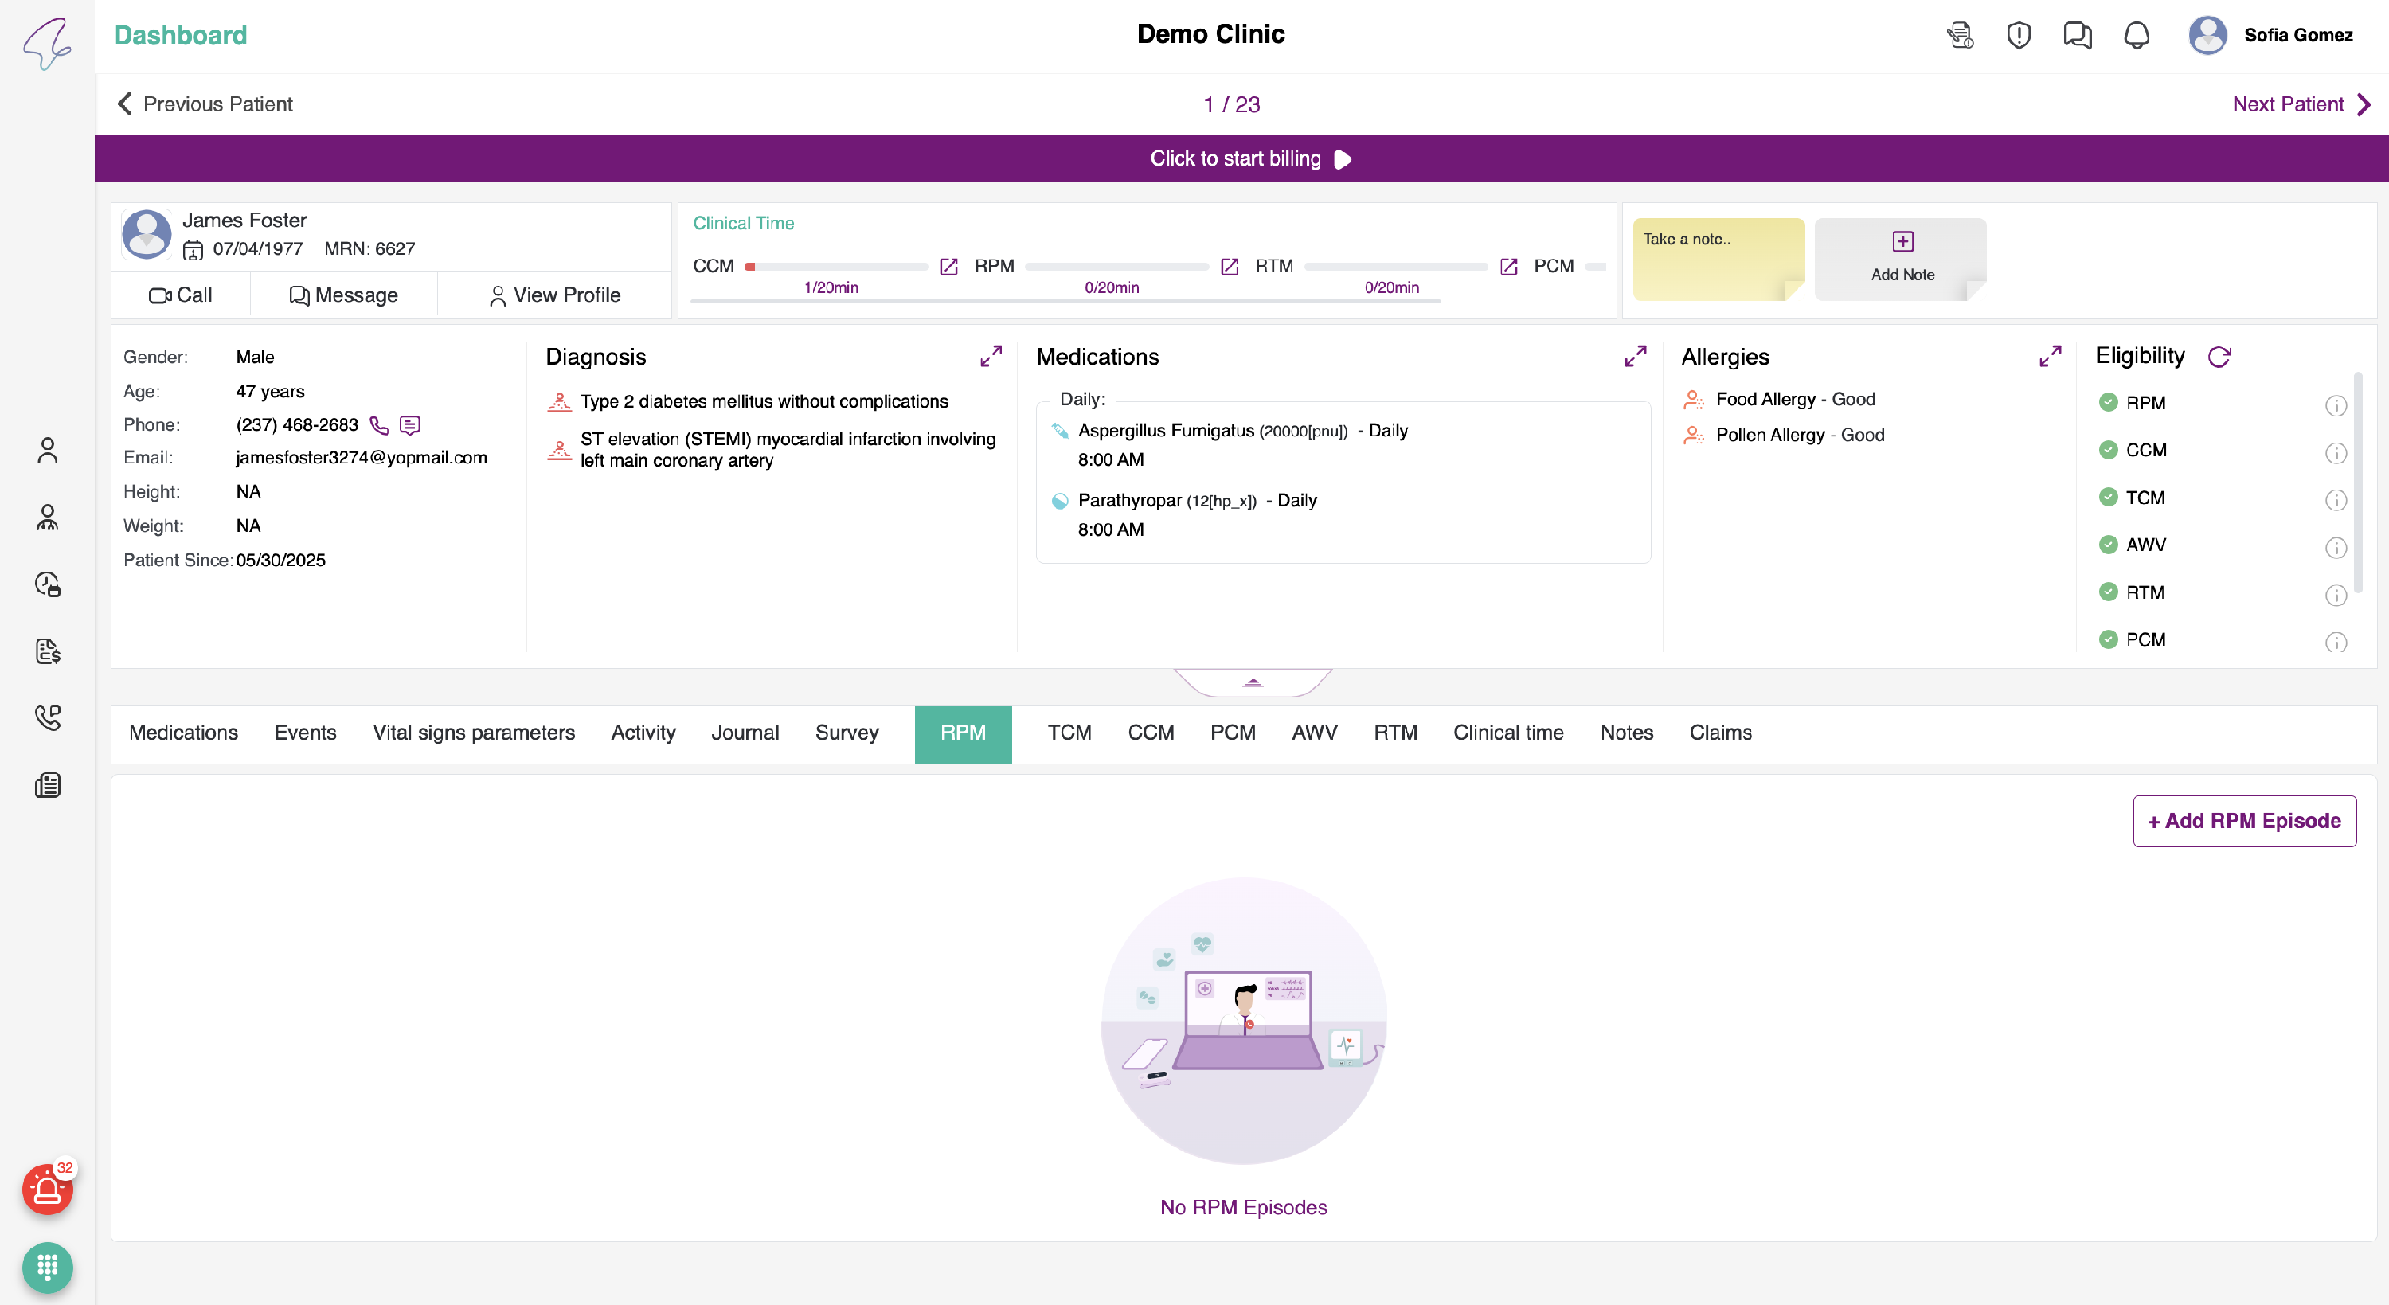The width and height of the screenshot is (2389, 1305).
Task: Click the red alarm alerts icon
Action: click(46, 1190)
